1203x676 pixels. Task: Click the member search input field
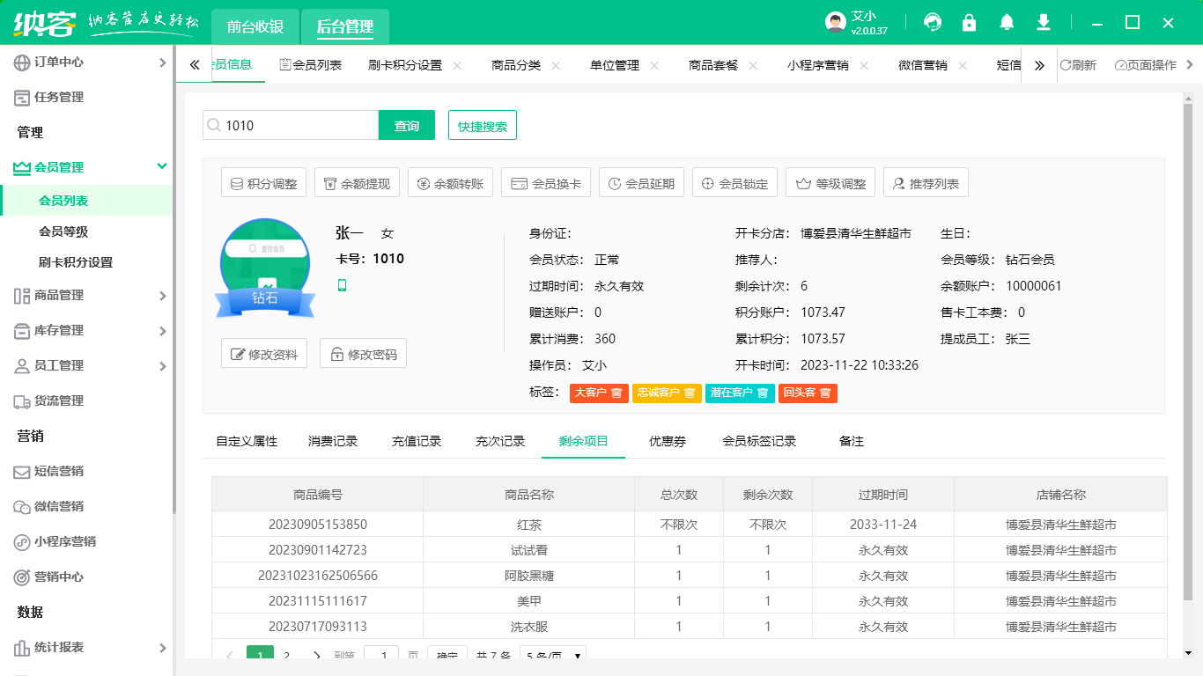(x=298, y=126)
